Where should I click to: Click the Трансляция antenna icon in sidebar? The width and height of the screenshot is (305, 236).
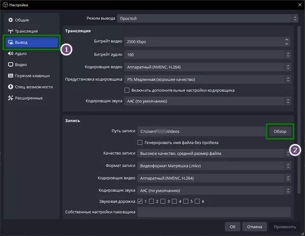(11, 31)
